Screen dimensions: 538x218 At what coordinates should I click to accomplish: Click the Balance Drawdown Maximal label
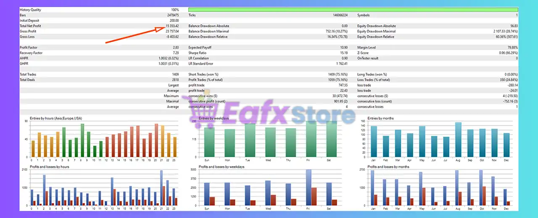click(208, 31)
